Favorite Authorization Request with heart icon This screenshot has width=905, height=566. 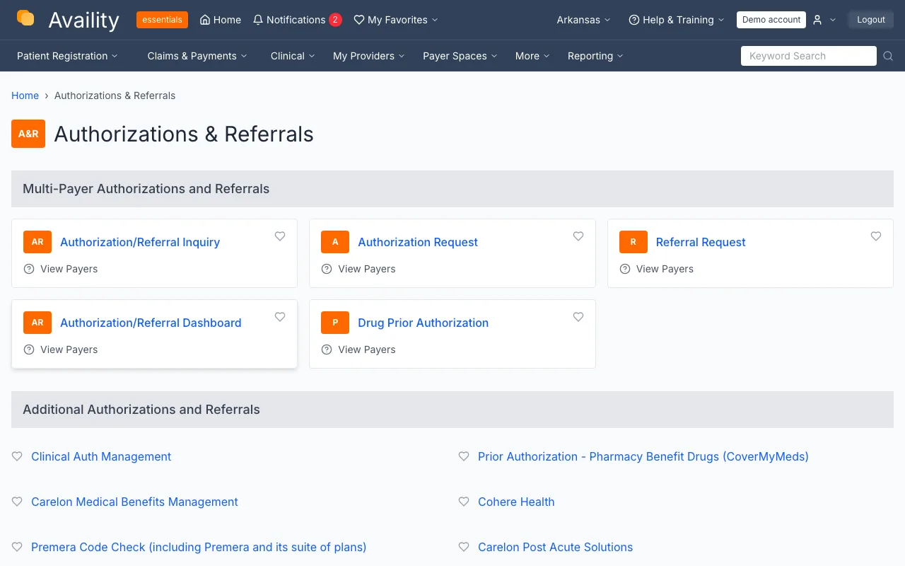pyautogui.click(x=578, y=236)
